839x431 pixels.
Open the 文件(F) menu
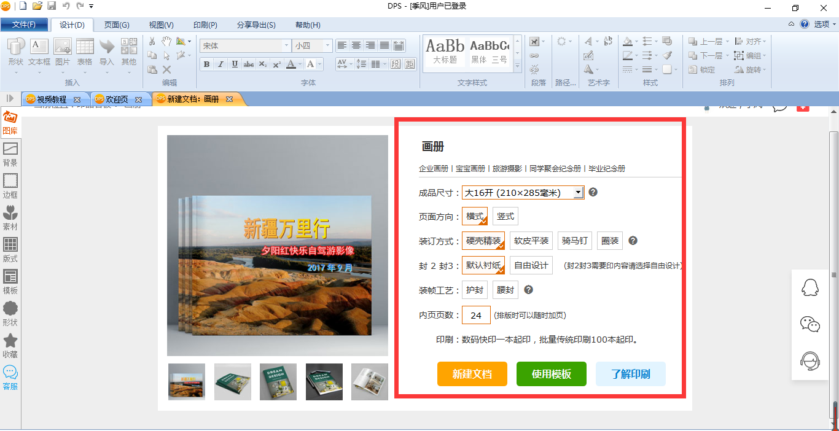click(x=24, y=25)
